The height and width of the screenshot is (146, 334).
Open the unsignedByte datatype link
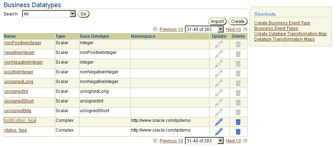click(x=18, y=111)
